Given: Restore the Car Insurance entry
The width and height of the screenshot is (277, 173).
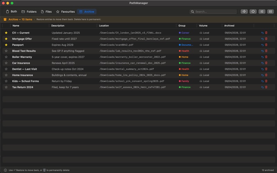Looking at the screenshot, I should click(262, 63).
